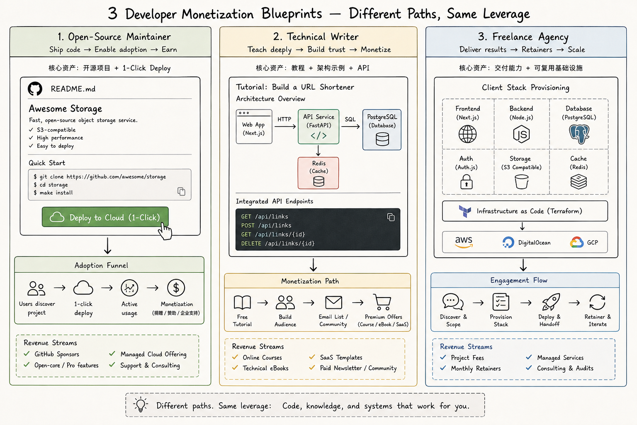The height and width of the screenshot is (425, 637).
Task: Select the Email List envelope icon
Action: [333, 303]
